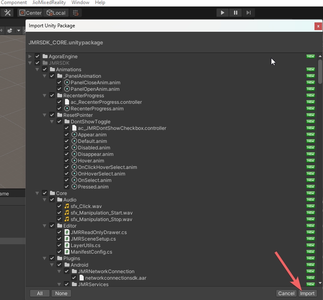
Task: Click the Pause button in the toolbar
Action: pyautogui.click(x=235, y=13)
